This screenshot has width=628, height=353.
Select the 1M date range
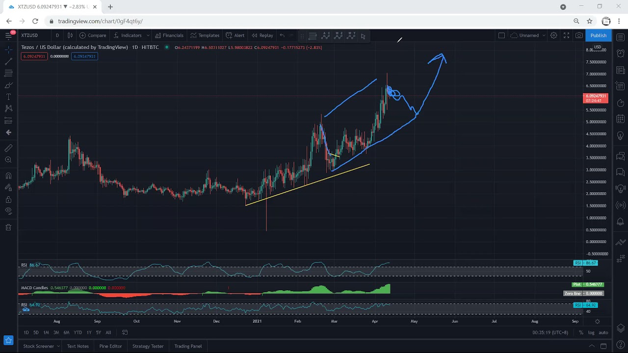tap(46, 332)
